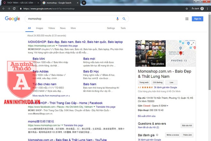Close the momoshop Google Search tab
The image size is (211, 141).
[77, 3]
